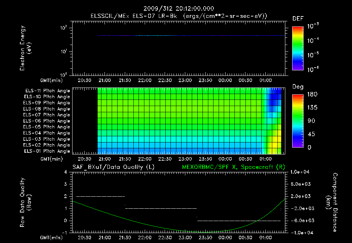The image size is (352, 243).
Task: Click the data quality level 0 line segment
Action: (x=239, y=221)
